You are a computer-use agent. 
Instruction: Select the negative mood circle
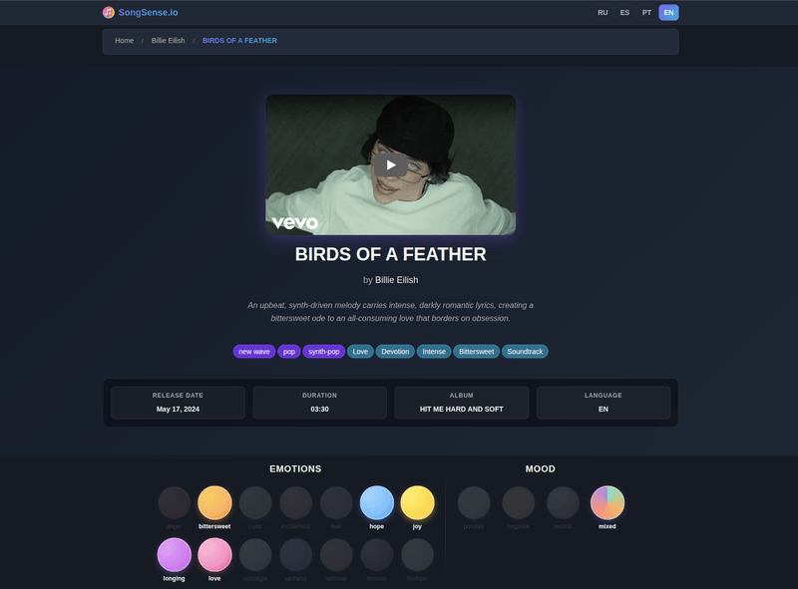518,502
